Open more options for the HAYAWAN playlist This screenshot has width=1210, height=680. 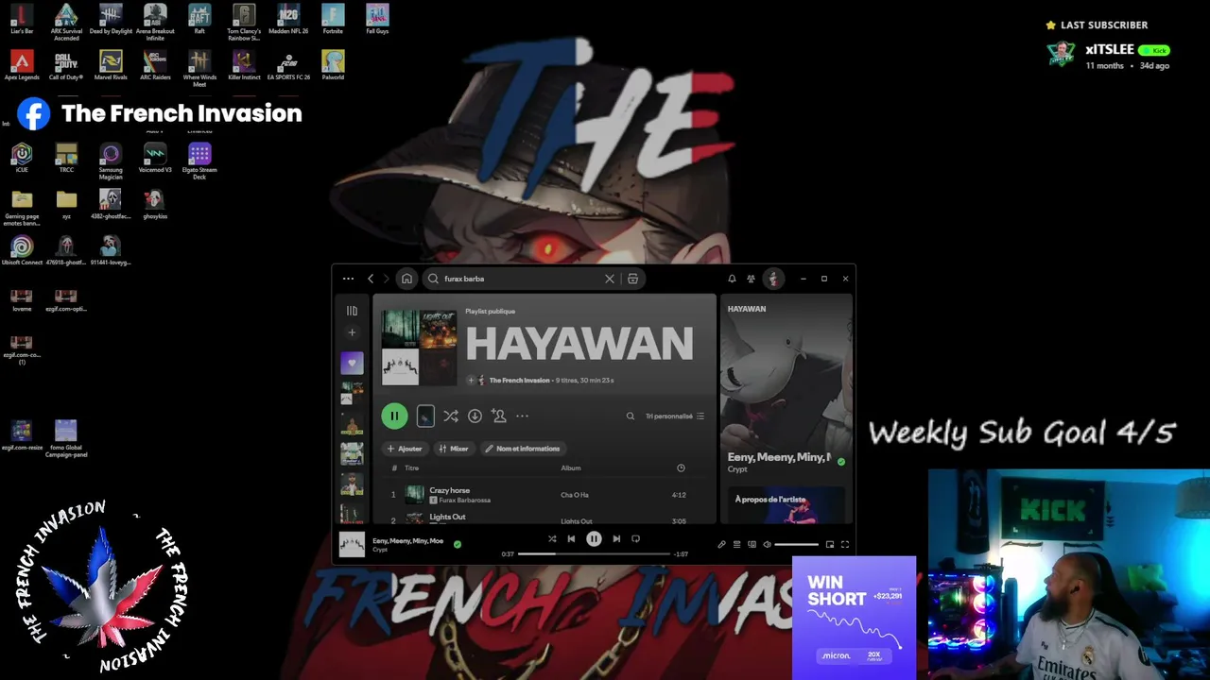point(522,416)
